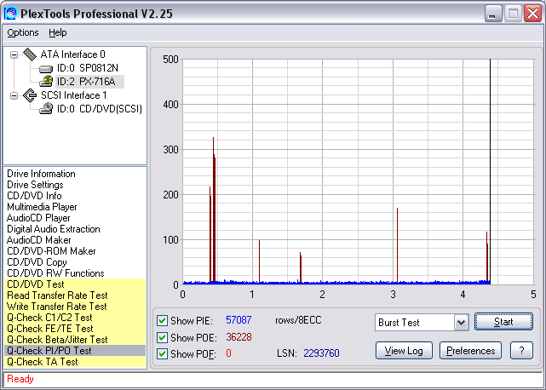The width and height of the screenshot is (546, 390).
Task: Click the ATA Interface 0 controller icon
Action: click(30, 54)
